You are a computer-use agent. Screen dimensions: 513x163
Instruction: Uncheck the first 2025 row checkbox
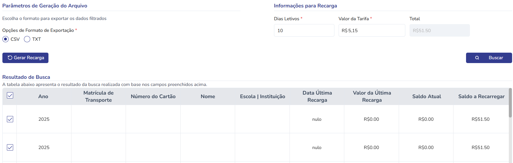(10, 119)
